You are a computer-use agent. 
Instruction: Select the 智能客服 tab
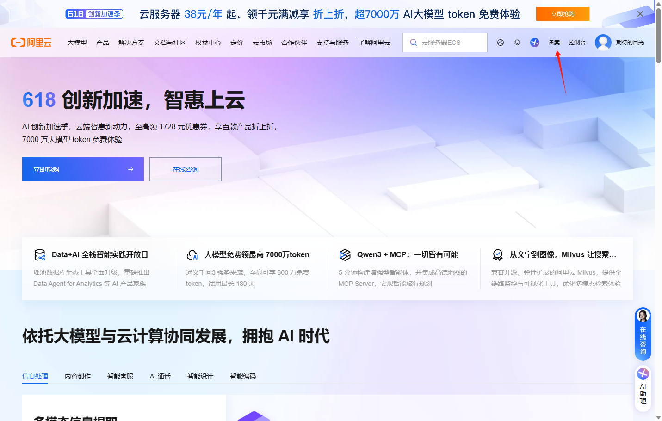click(120, 376)
